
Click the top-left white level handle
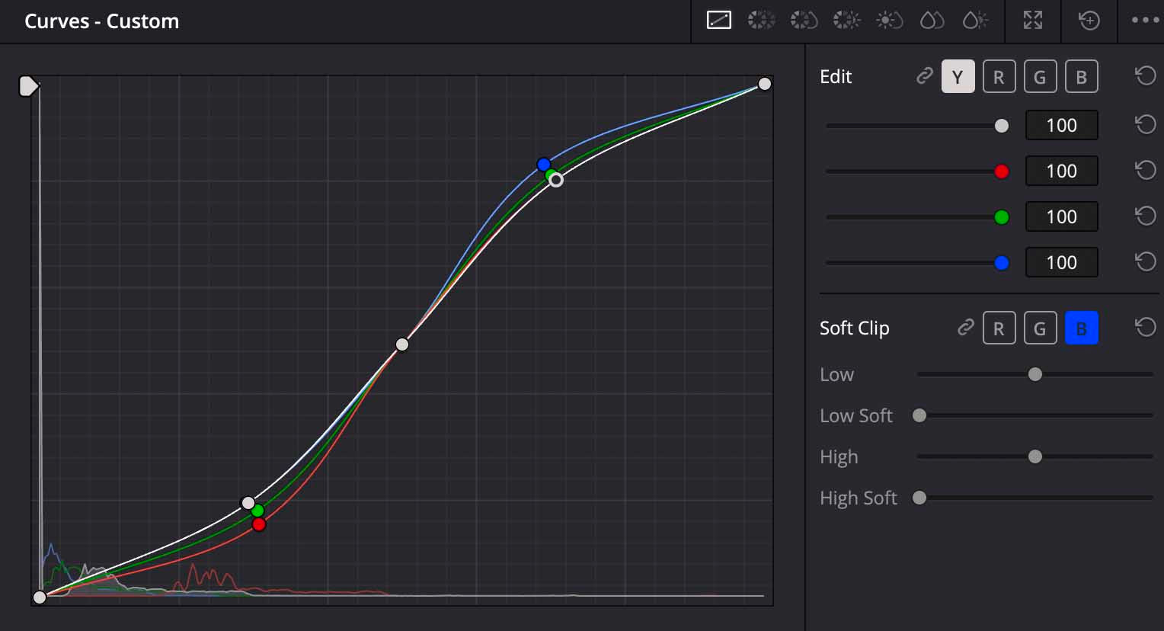[x=28, y=86]
